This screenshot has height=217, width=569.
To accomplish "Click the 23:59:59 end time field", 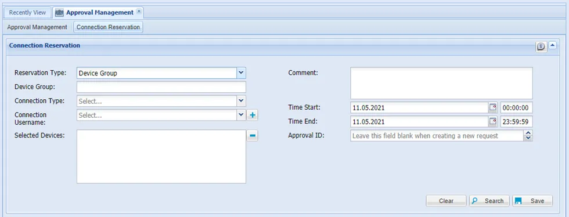I will point(517,122).
